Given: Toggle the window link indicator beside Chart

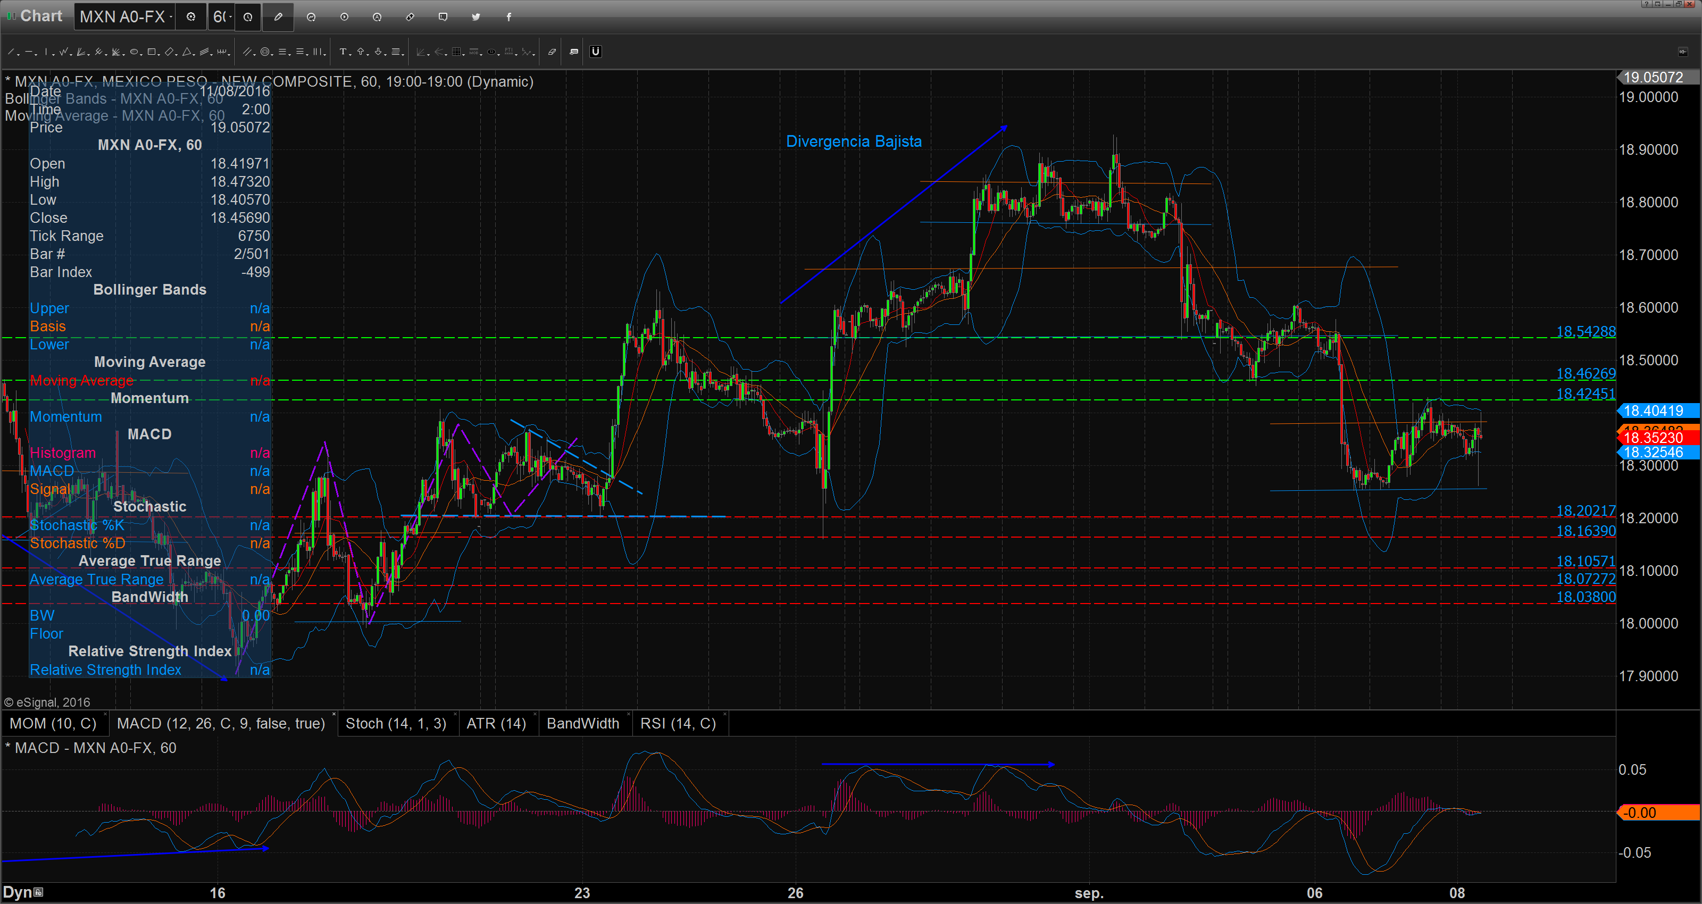Looking at the screenshot, I should pyautogui.click(x=11, y=16).
